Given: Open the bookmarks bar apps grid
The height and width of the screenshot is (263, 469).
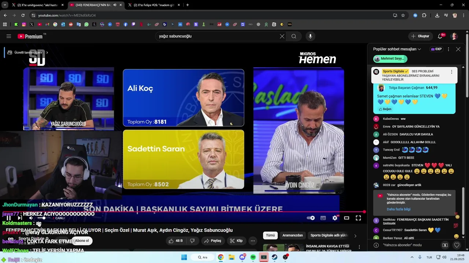Looking at the screenshot, I should [x=5, y=24].
